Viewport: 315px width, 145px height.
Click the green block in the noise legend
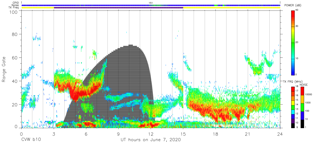[x=303, y=107]
